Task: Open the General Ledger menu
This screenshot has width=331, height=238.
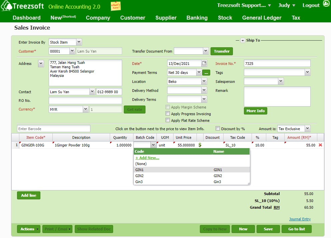Action: coord(262,18)
